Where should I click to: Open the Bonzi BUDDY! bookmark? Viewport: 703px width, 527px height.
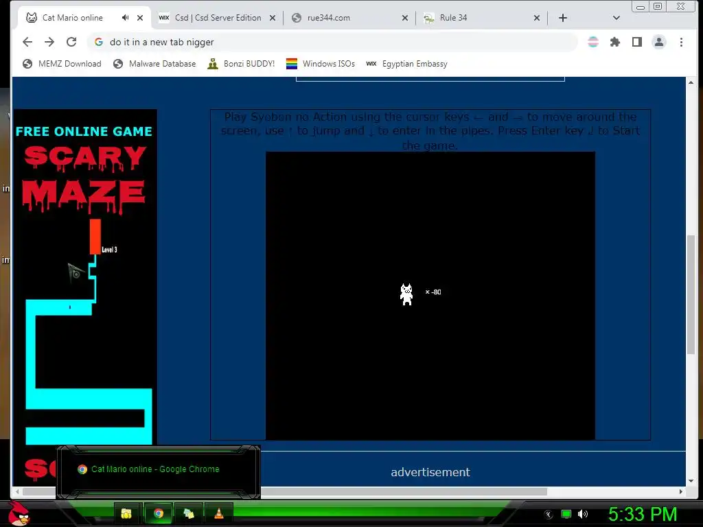click(241, 64)
